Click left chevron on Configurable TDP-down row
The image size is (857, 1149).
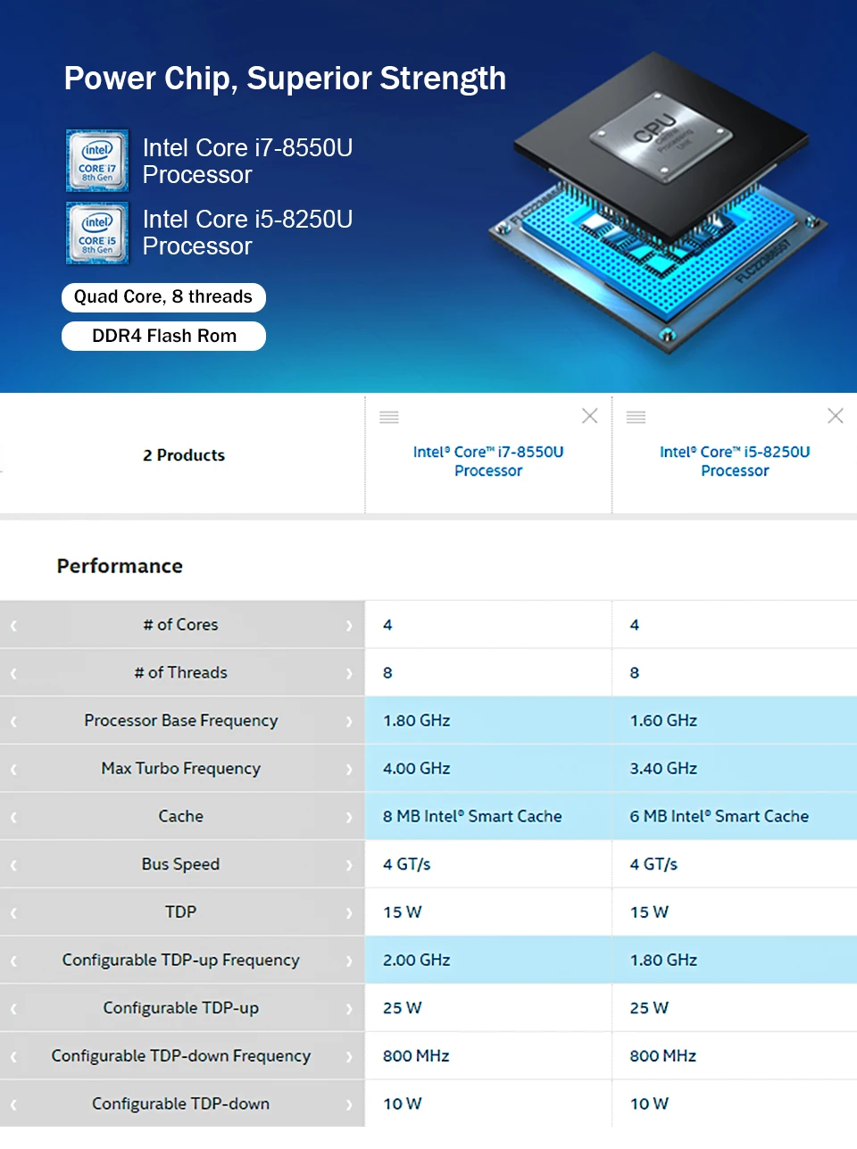click(x=13, y=1105)
